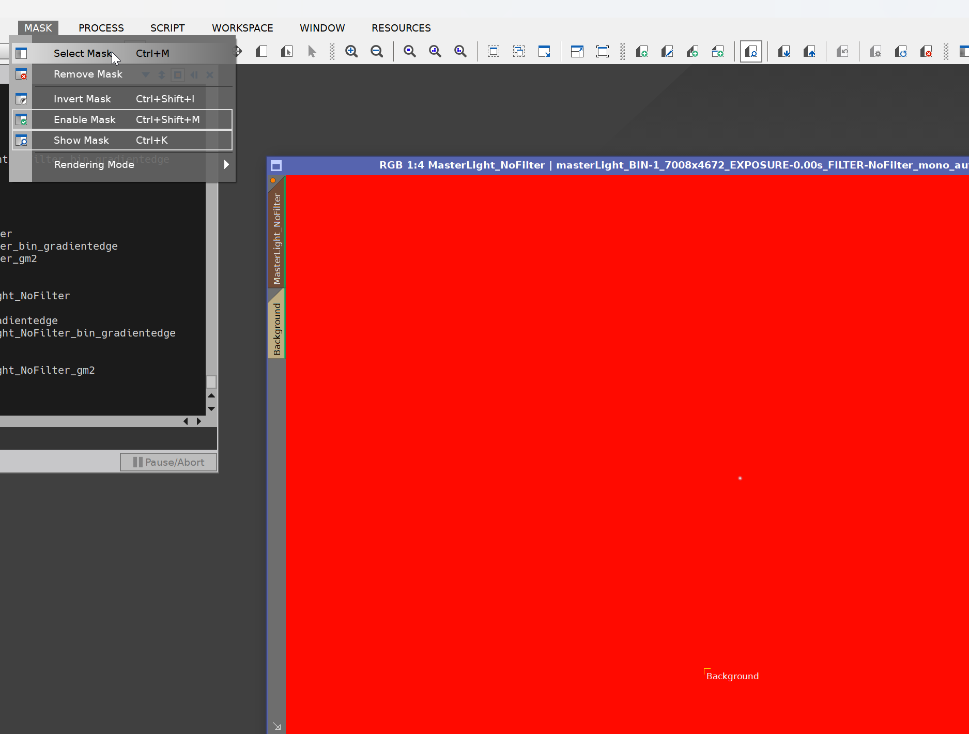Click console text 'er_bin_gradientedge'
Screen dimensions: 969x734
(59, 246)
